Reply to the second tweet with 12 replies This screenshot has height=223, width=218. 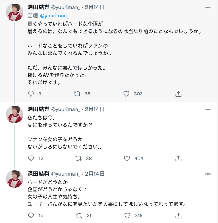[x=31, y=158]
